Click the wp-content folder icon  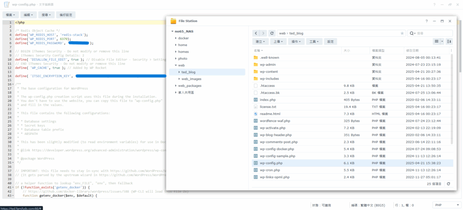coord(255,72)
